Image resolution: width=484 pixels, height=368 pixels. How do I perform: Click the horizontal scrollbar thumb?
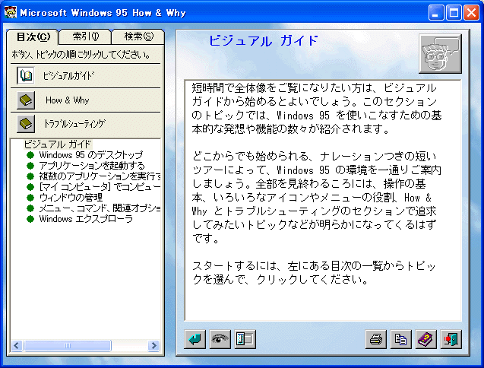pos(68,345)
